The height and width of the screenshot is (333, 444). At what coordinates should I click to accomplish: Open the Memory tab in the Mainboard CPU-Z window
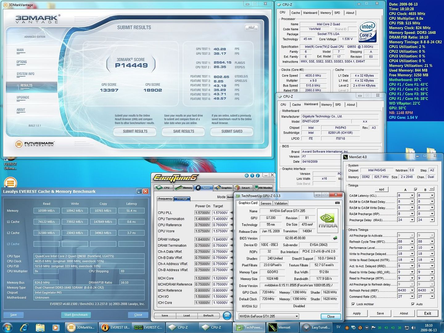click(327, 105)
